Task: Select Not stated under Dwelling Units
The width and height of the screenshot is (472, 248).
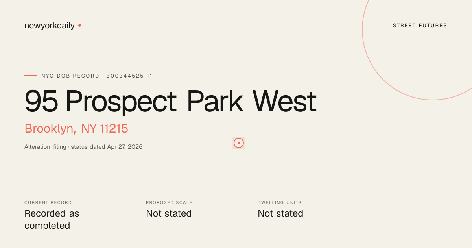Action: (x=280, y=213)
